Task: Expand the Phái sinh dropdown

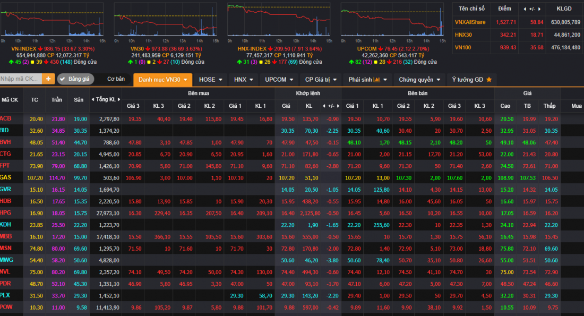Action: pos(367,80)
